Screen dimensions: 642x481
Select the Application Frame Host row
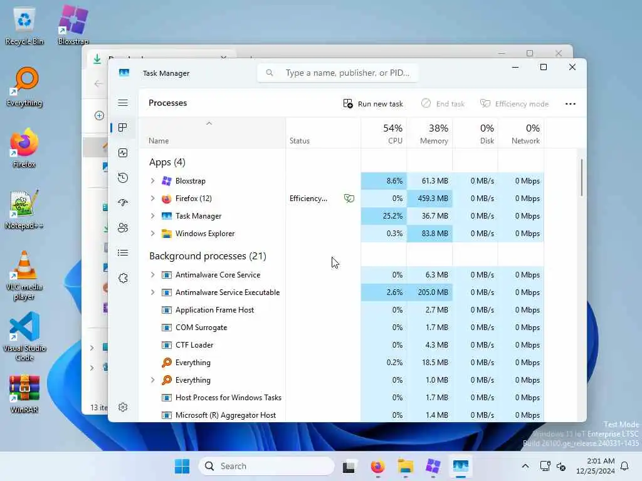pos(341,310)
